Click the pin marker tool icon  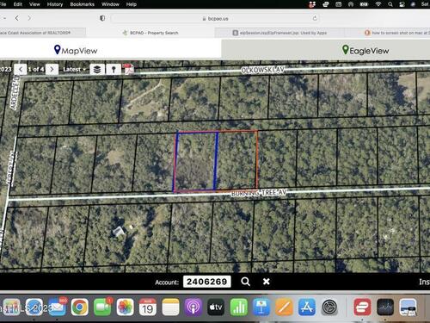(x=114, y=70)
